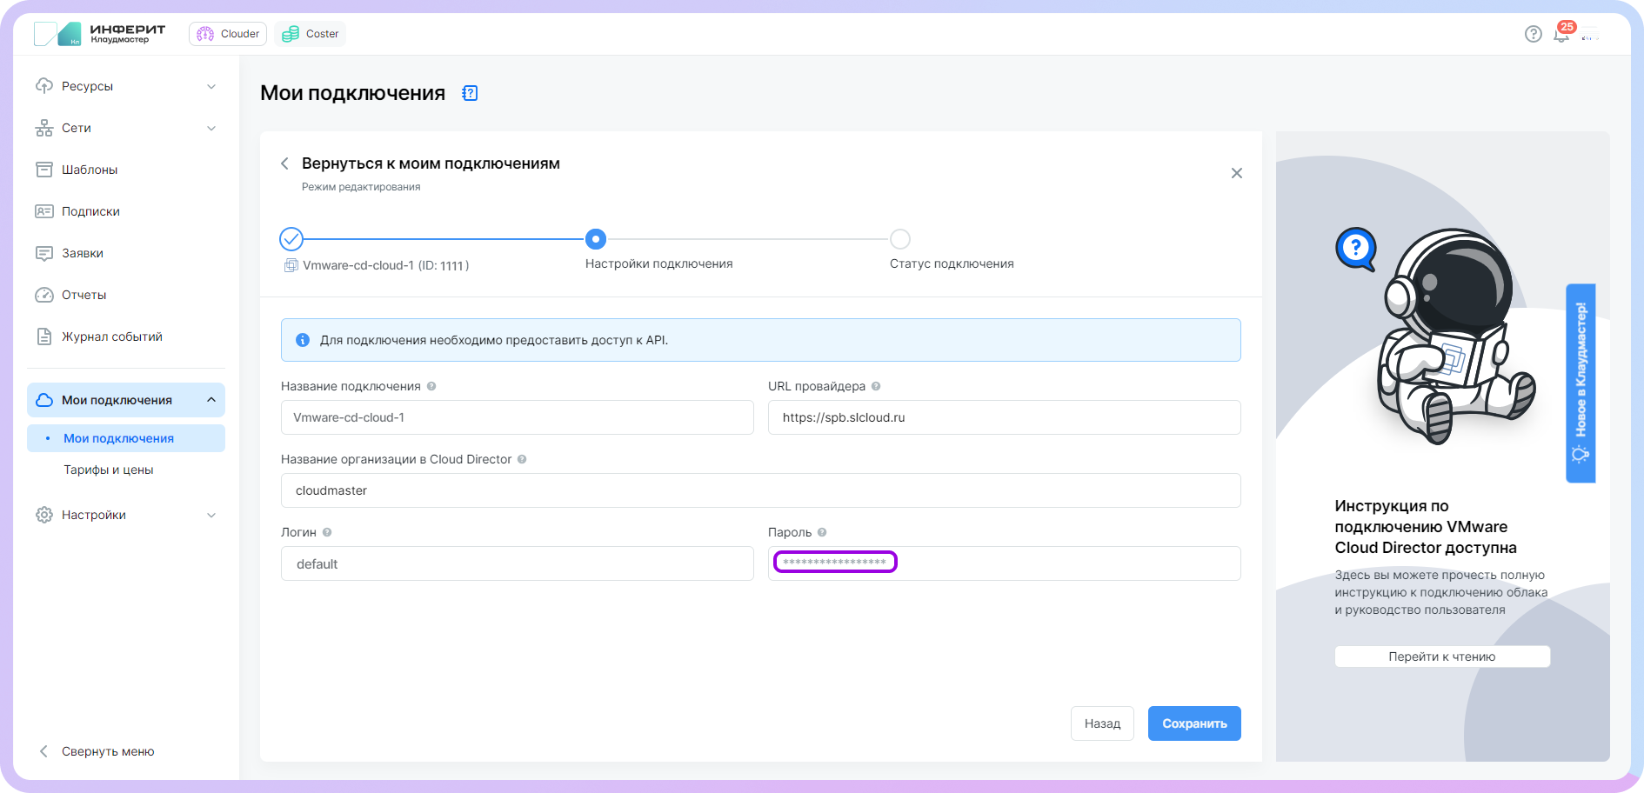Open the Журнал событий menu item
1644x793 pixels.
point(111,337)
